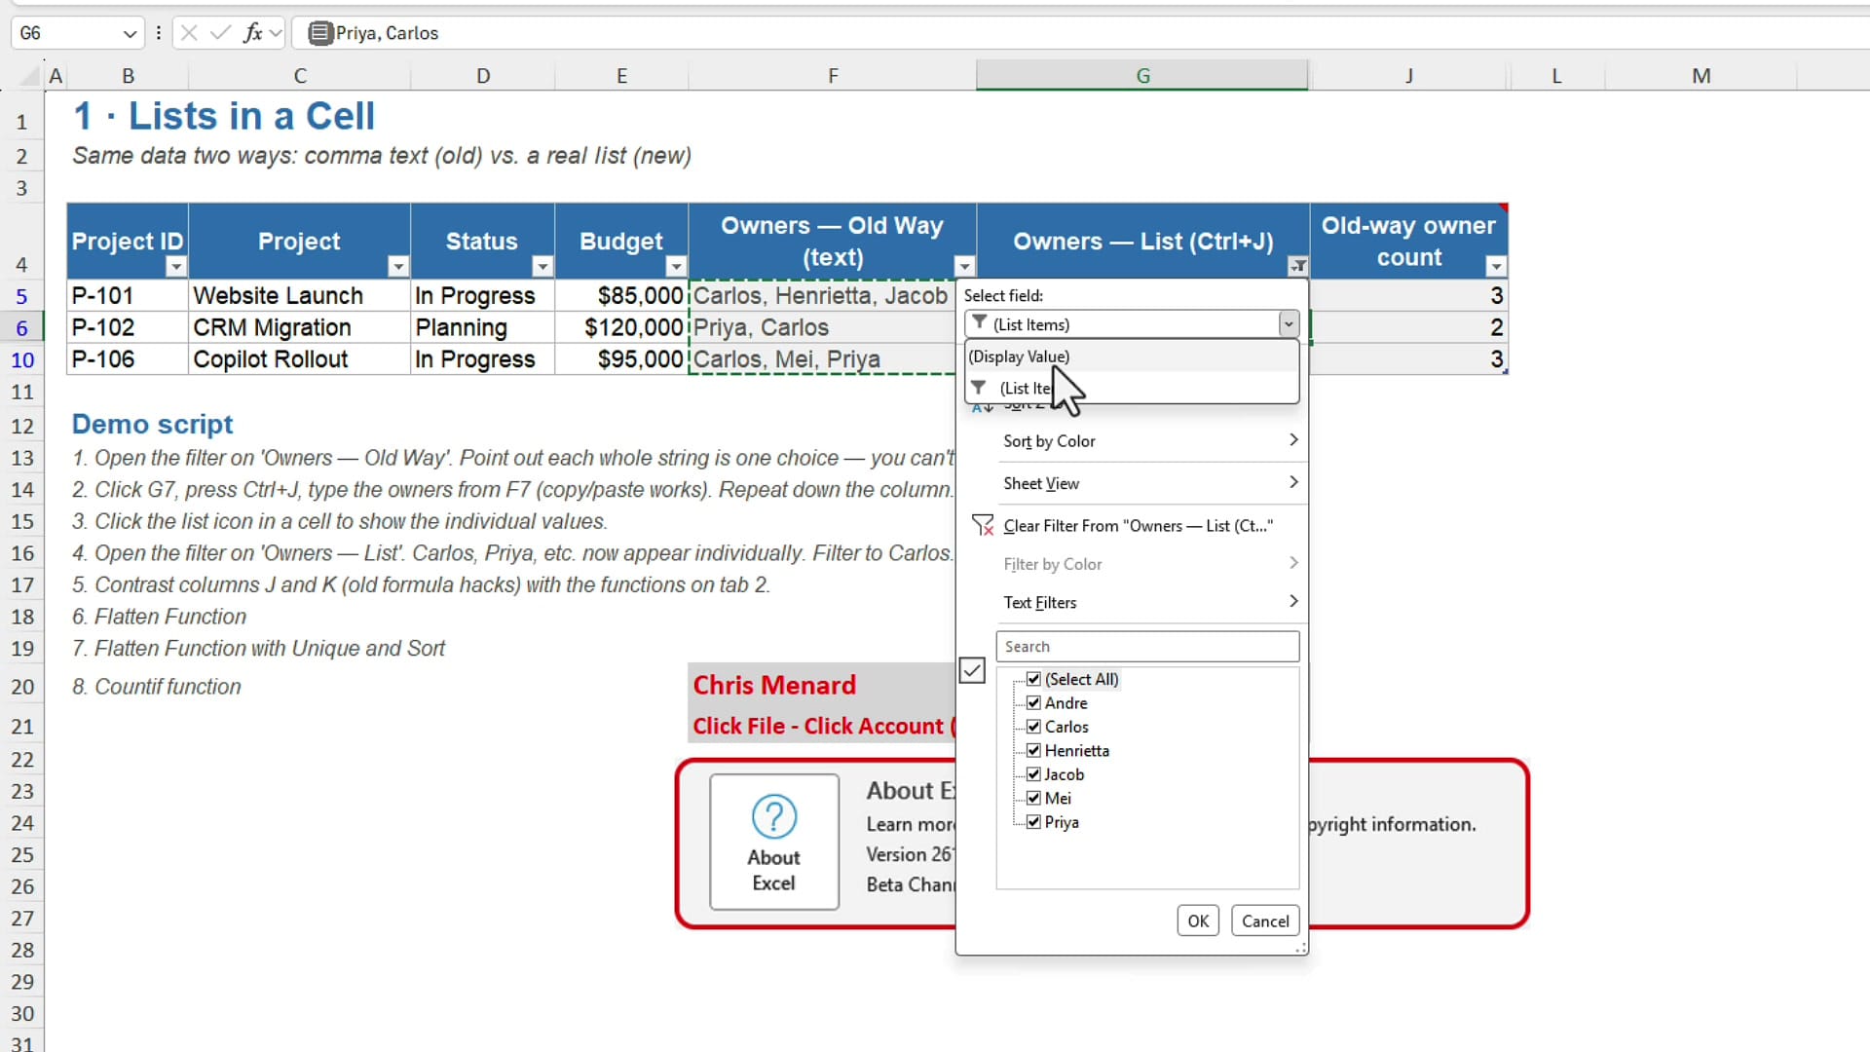Select column G header
This screenshot has height=1052, width=1870.
pos(1142,76)
